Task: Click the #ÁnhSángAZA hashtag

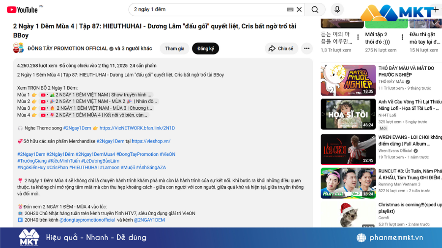Action: pos(151,167)
